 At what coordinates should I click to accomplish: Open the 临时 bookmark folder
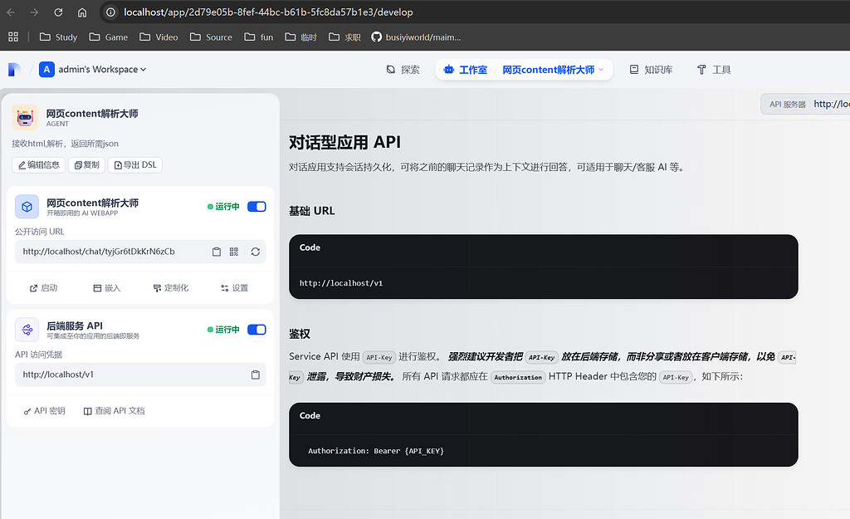[x=300, y=37]
